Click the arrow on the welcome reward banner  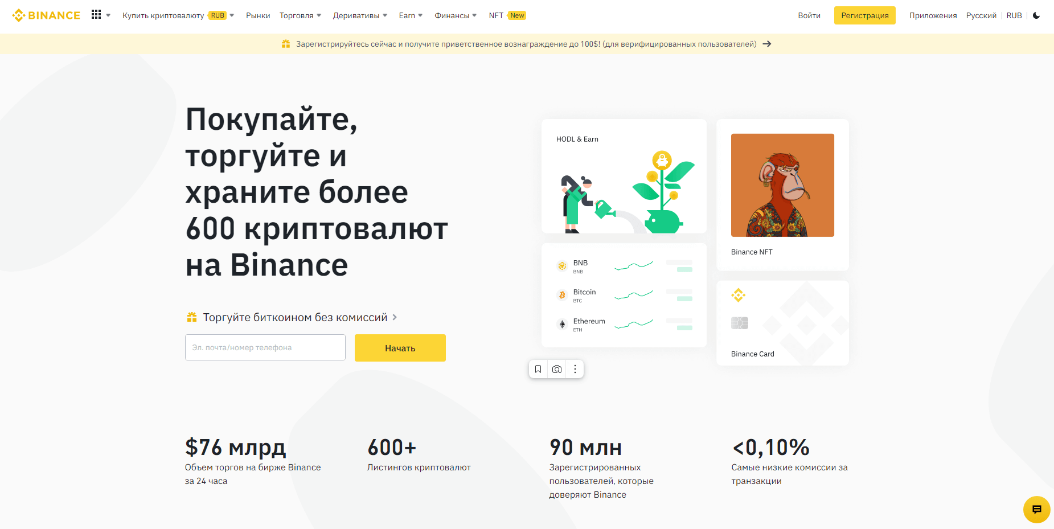[x=767, y=44]
